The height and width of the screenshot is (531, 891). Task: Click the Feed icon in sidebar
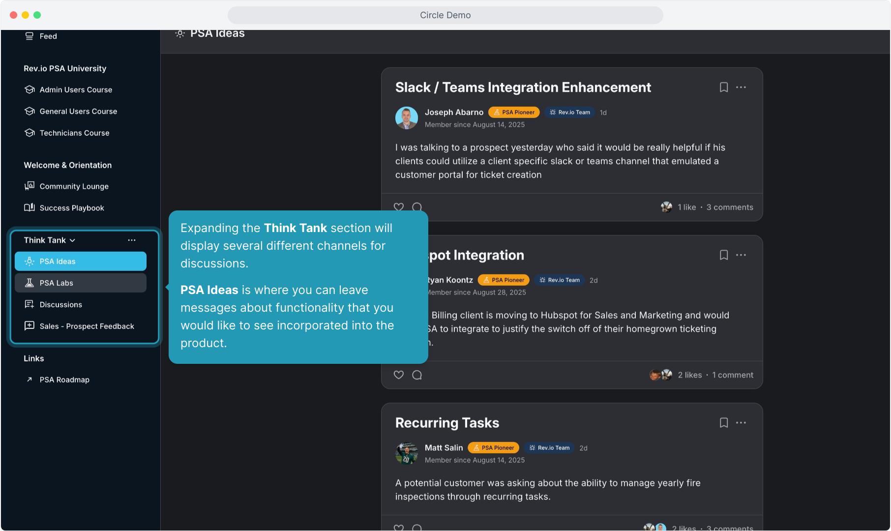pyautogui.click(x=30, y=36)
